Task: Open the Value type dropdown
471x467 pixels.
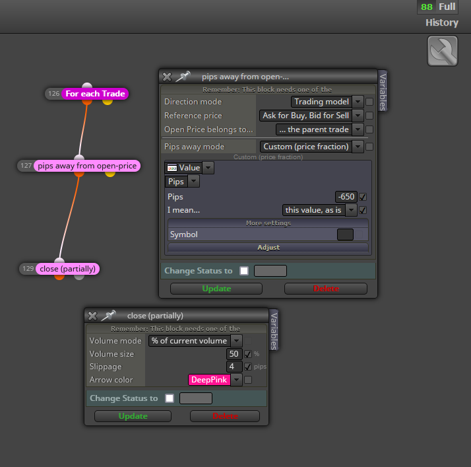Action: (x=208, y=168)
